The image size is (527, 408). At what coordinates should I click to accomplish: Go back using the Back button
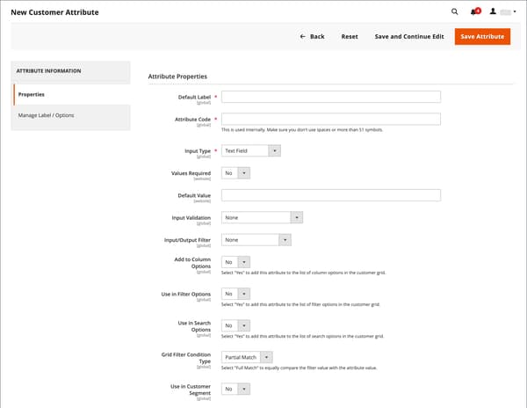click(x=312, y=36)
